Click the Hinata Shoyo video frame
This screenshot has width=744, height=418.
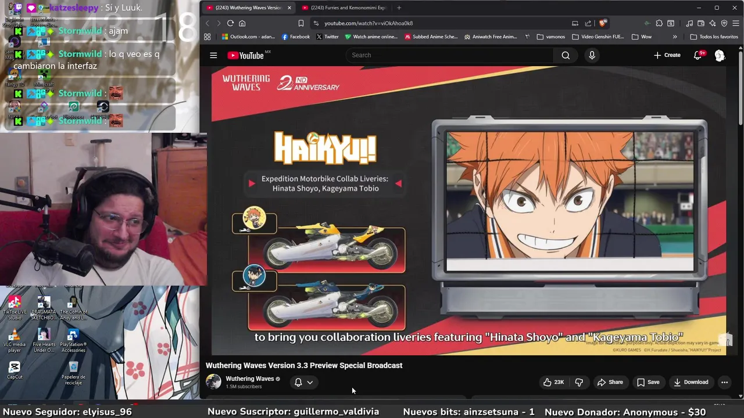pyautogui.click(x=570, y=200)
